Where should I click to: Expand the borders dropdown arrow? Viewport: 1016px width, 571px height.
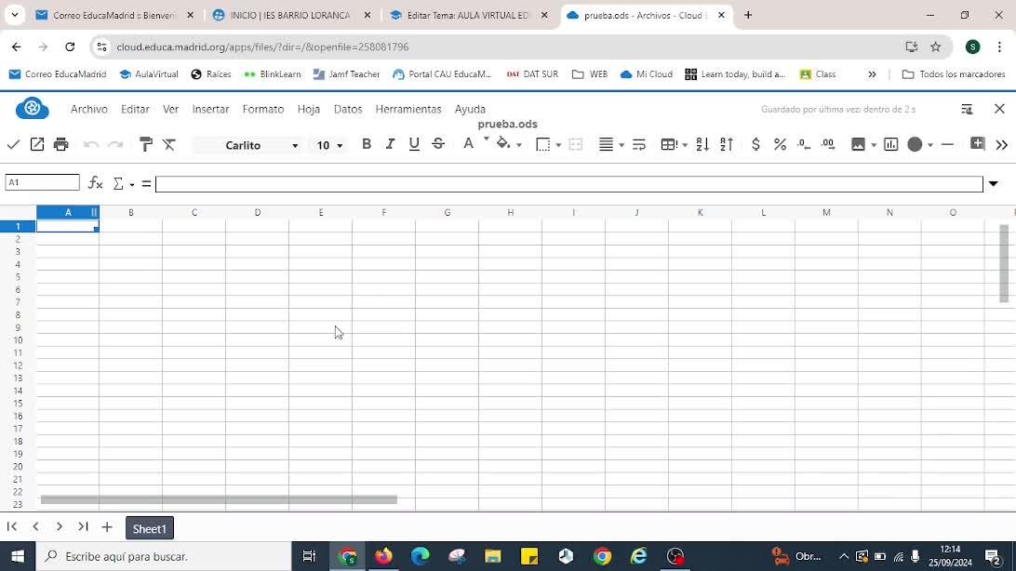(558, 145)
